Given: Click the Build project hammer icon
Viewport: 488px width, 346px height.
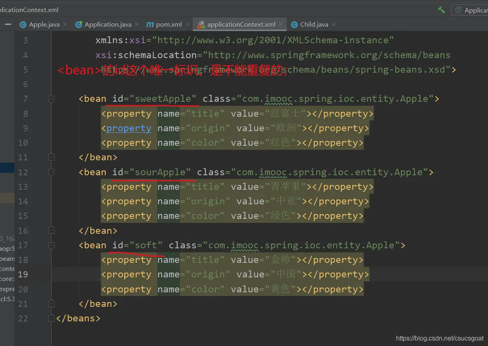Looking at the screenshot, I should coord(441,10).
